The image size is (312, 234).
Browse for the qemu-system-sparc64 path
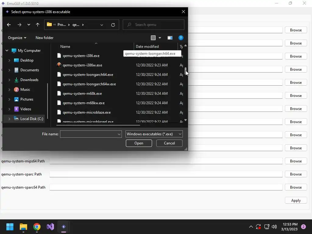pyautogui.click(x=296, y=187)
